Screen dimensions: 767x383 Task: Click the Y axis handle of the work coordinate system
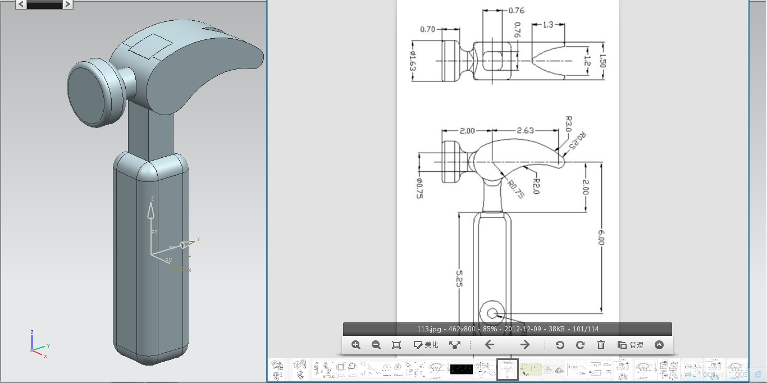188,244
